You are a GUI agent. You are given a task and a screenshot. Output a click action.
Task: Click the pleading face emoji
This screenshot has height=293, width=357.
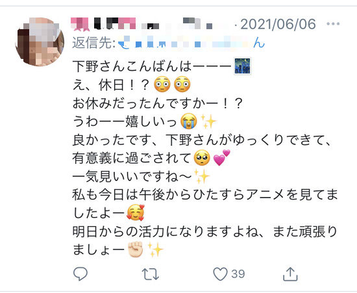click(202, 158)
